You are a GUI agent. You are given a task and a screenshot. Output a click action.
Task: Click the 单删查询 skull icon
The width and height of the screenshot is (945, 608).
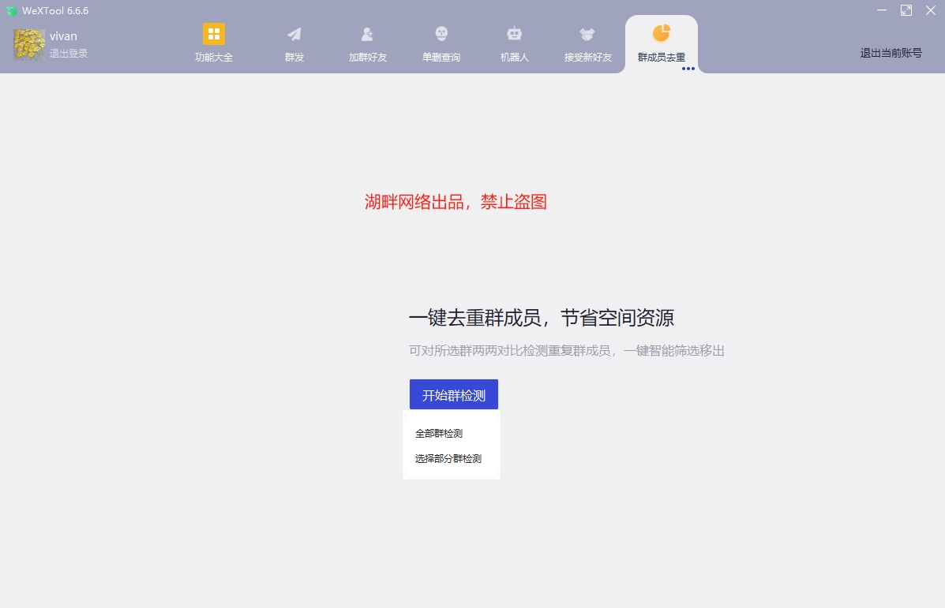(x=441, y=35)
